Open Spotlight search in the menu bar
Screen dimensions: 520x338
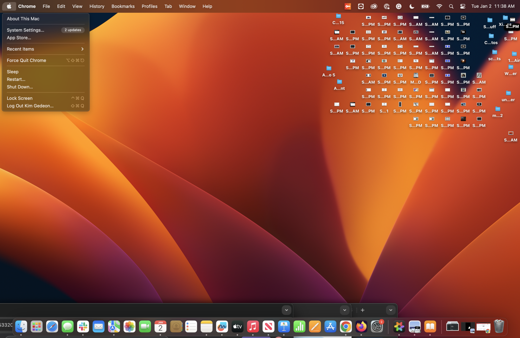click(451, 6)
